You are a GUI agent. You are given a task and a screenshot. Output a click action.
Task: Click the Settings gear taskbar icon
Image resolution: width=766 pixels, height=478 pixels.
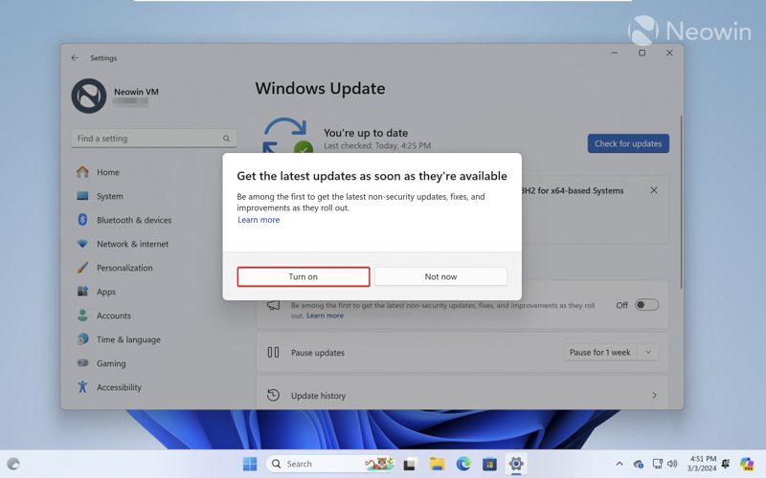pos(516,464)
